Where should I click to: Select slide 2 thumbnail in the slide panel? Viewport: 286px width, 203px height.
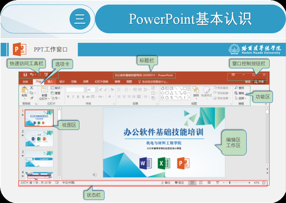39,139
